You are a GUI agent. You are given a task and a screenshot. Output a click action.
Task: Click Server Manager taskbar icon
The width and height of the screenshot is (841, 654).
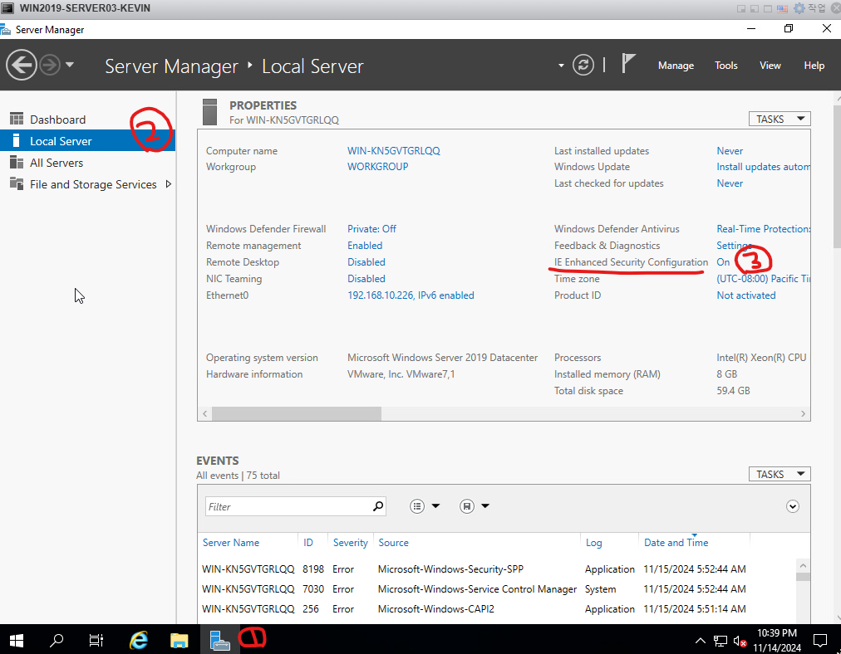click(x=219, y=640)
